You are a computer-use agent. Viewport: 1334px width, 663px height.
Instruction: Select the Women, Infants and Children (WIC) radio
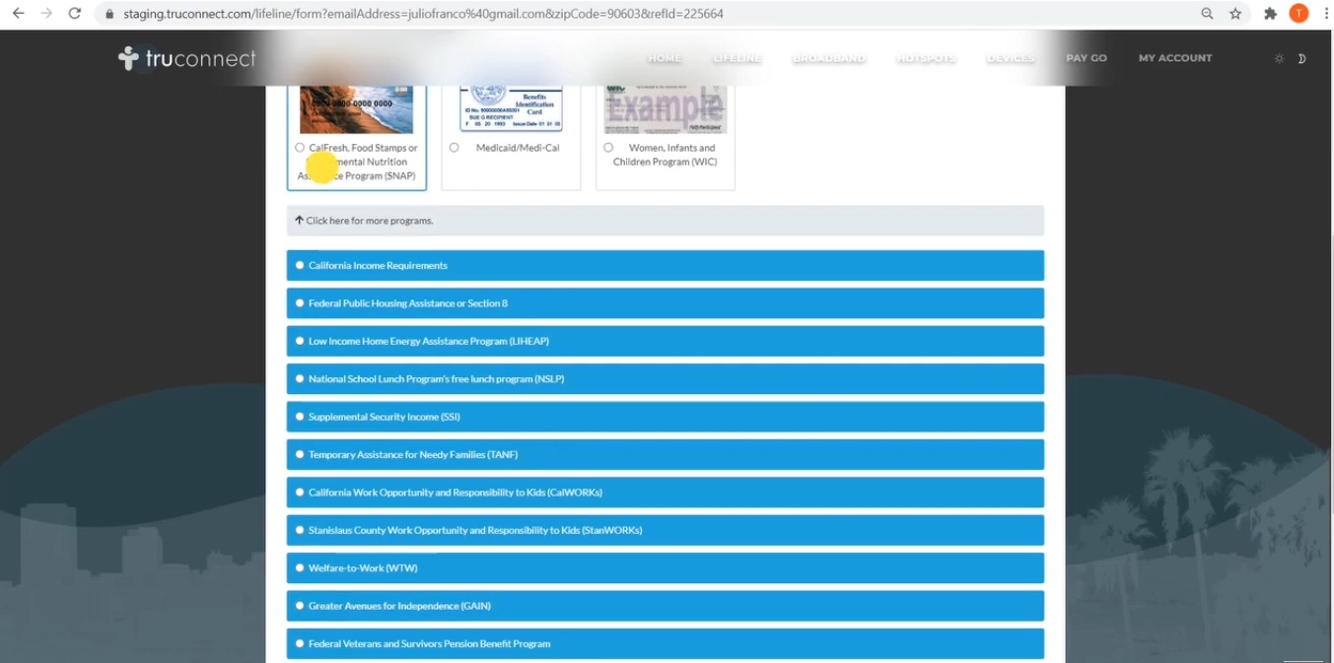[608, 148]
